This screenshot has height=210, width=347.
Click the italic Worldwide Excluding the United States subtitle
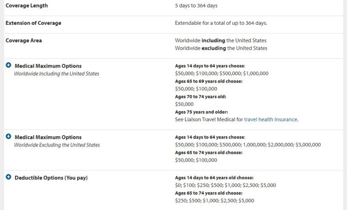click(x=57, y=145)
